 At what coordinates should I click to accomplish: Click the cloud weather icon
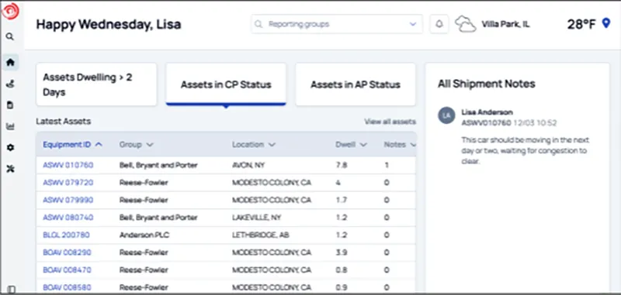[465, 24]
